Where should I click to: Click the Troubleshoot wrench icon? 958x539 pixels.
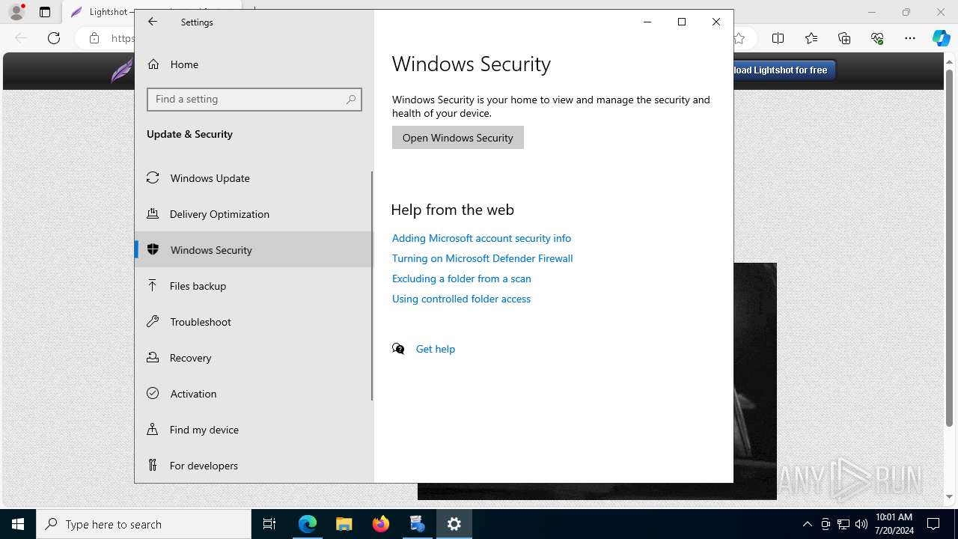(153, 321)
